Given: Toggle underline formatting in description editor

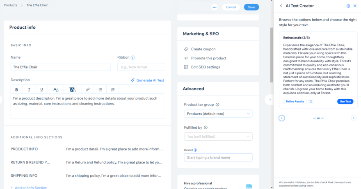Looking at the screenshot, I should pyautogui.click(x=41, y=89).
